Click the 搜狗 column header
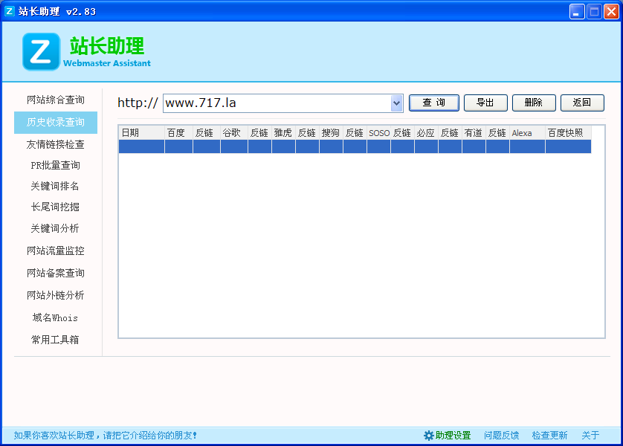The image size is (623, 446). 331,132
